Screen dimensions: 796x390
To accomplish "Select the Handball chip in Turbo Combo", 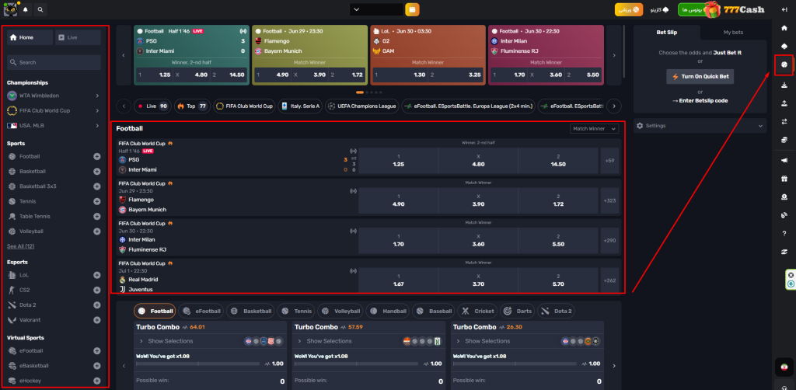I will pyautogui.click(x=389, y=311).
